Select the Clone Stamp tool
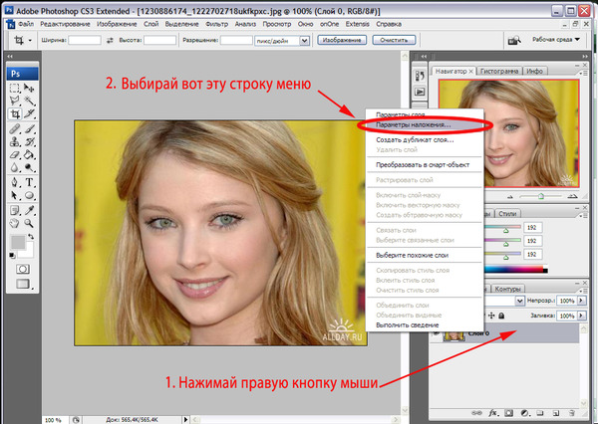 pos(15,142)
